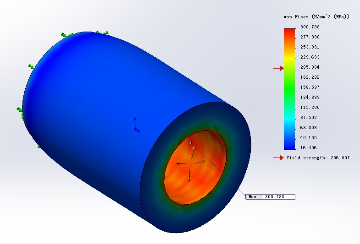Click the 40.105 legend value
Image resolution: width=360 pixels, height=244 pixels.
pos(308,138)
